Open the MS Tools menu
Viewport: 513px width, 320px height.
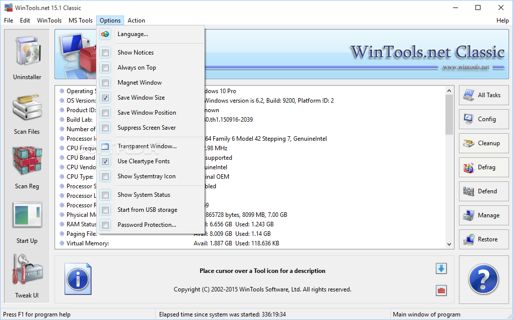[x=81, y=21]
